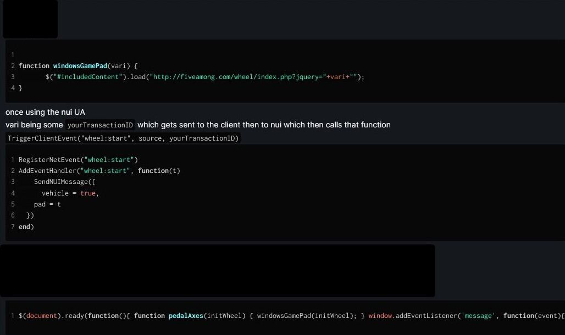This screenshot has height=335, width=565.
Task: Select the red window keyword in bottom code
Action: 380,316
